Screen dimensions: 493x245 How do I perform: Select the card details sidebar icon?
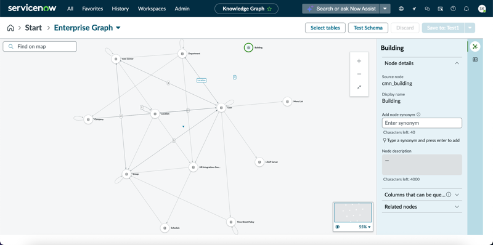tap(475, 59)
